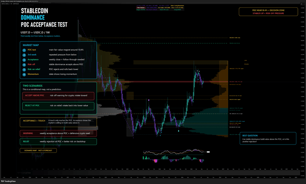
Task: Click numbered circle 6 beside Momentum
Action: [x=24, y=74]
